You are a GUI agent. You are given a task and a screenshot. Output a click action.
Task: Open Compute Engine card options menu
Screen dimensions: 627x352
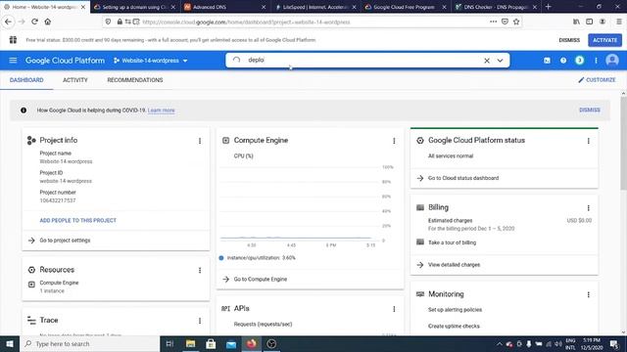pyautogui.click(x=394, y=141)
